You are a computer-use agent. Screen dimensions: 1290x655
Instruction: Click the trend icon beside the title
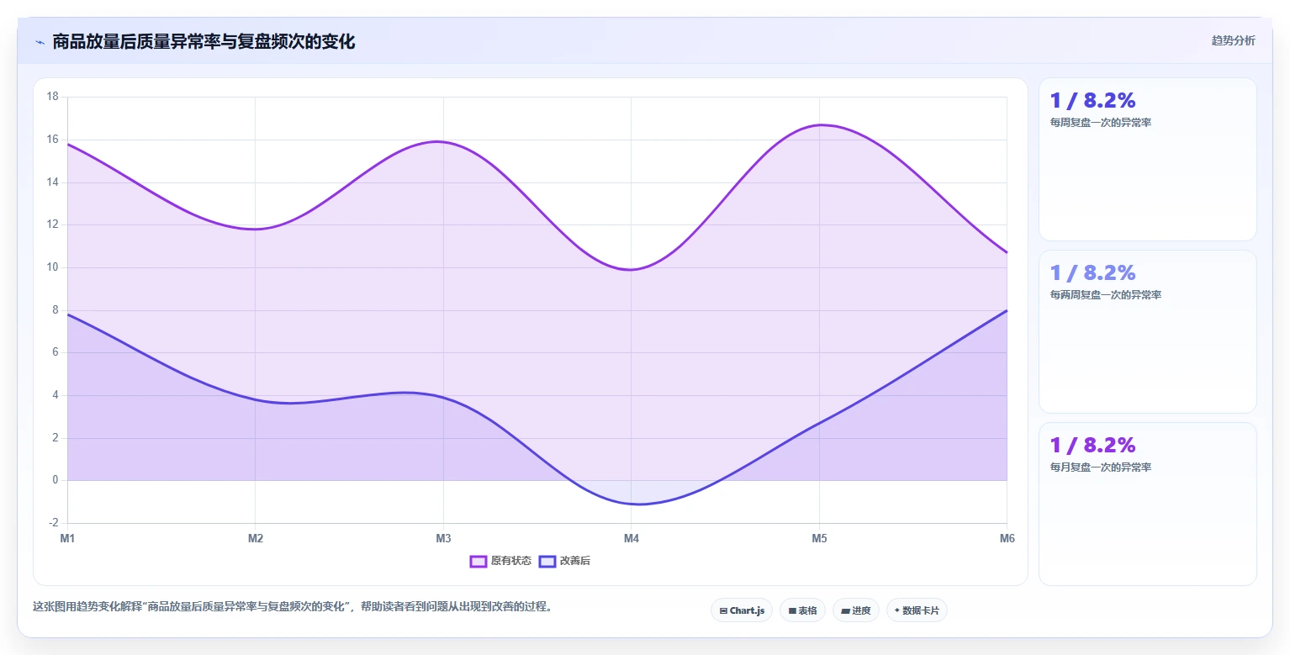click(x=40, y=42)
